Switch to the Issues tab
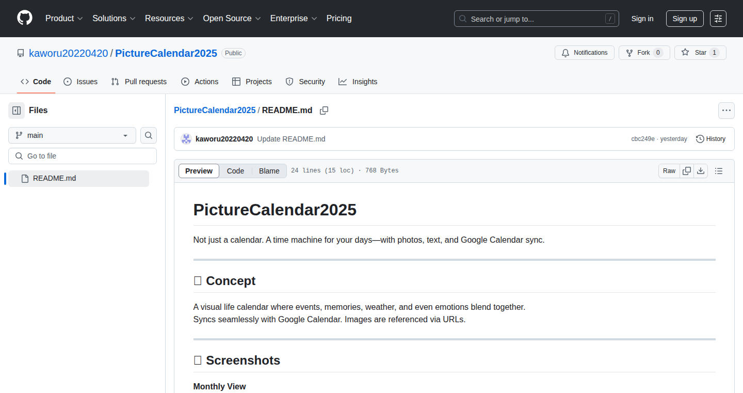Screen dimensions: 743x393 80,82
